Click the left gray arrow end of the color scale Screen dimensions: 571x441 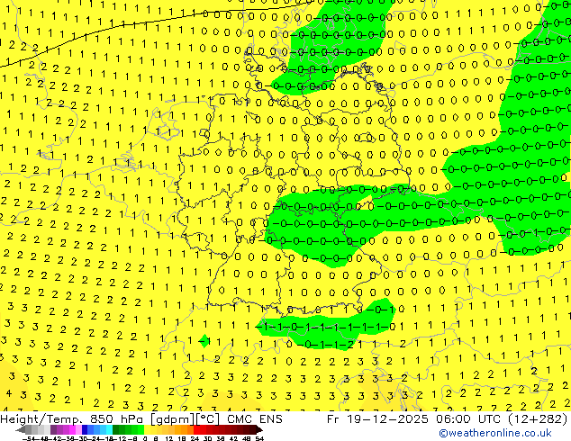tap(21, 430)
